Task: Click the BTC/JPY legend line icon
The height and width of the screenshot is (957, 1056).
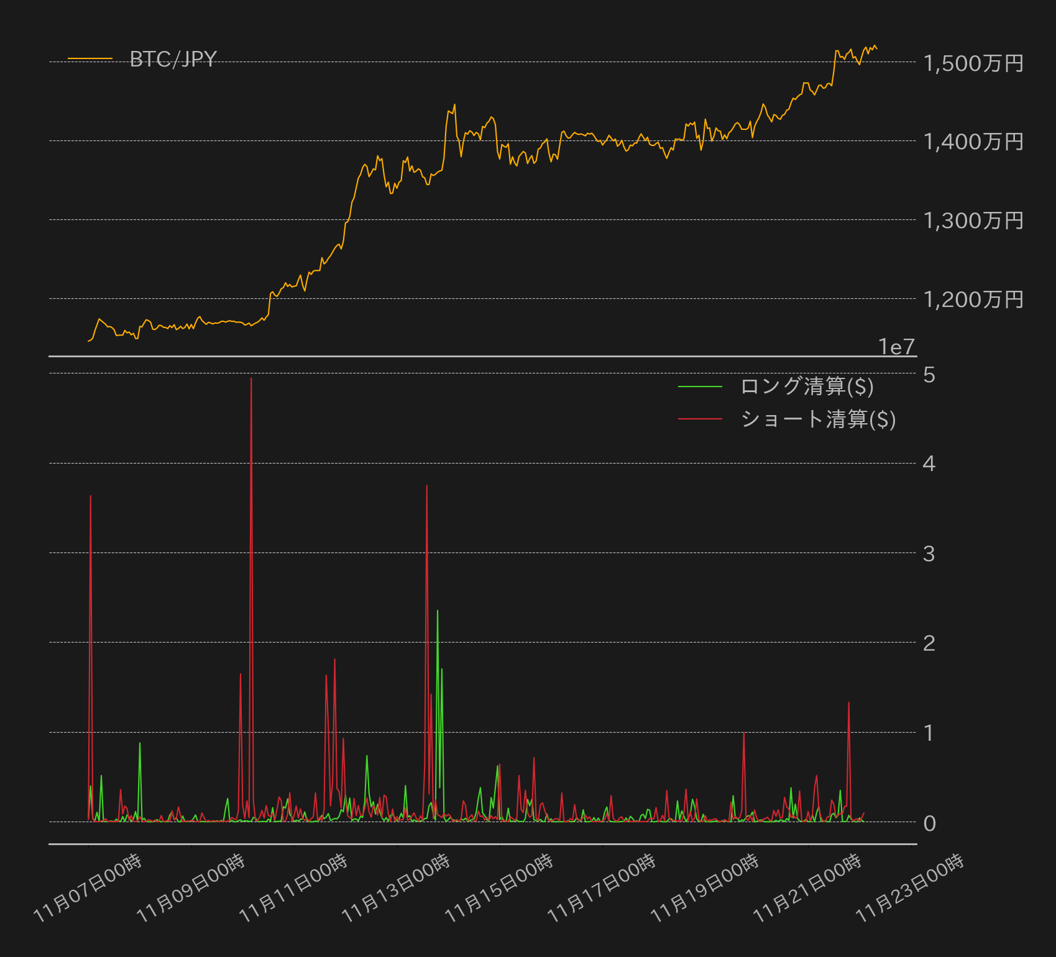Action: pos(90,59)
